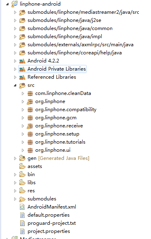
Task: Expand the submodules folder
Action: [x=15, y=199]
